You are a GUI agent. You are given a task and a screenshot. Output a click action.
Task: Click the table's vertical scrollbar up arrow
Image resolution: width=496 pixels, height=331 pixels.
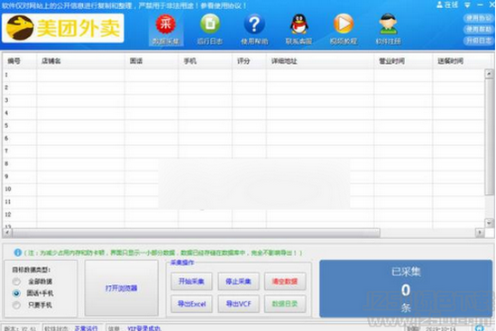489,74
